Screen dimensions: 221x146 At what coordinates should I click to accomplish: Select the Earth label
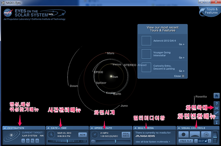pos(118,94)
